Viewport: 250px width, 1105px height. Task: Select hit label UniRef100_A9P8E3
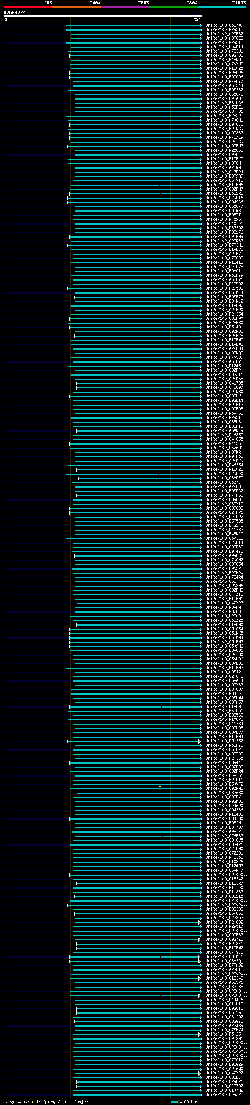tap(224, 38)
